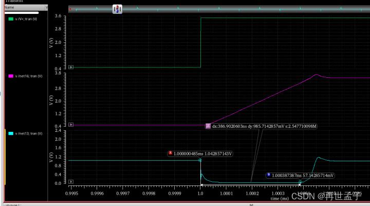The image size is (370, 206).
Task: Click marker B point on net13 trace
Action: point(300,182)
